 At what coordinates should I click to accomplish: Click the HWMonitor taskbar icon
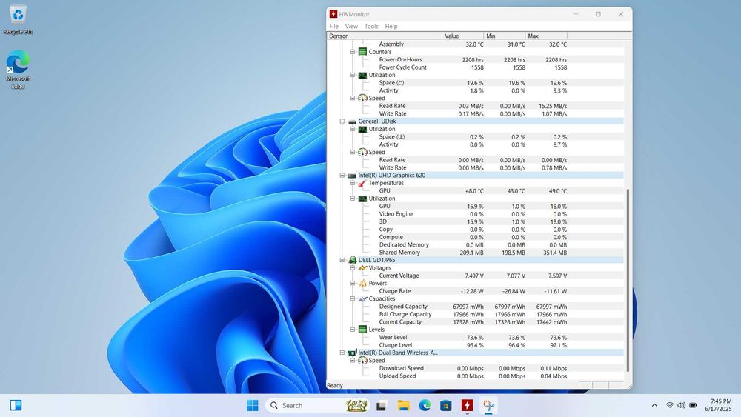point(467,405)
